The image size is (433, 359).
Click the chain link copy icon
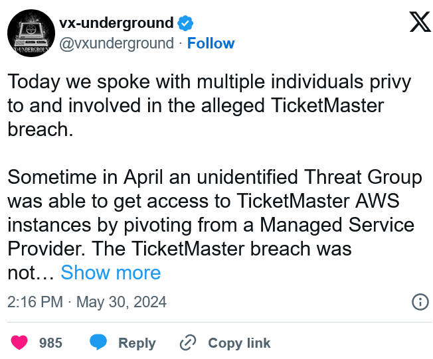(x=188, y=342)
